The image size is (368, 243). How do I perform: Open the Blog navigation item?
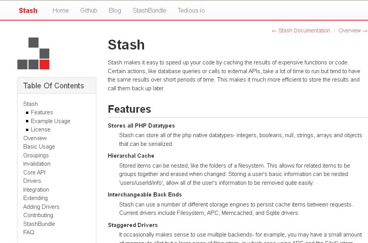[x=115, y=11]
